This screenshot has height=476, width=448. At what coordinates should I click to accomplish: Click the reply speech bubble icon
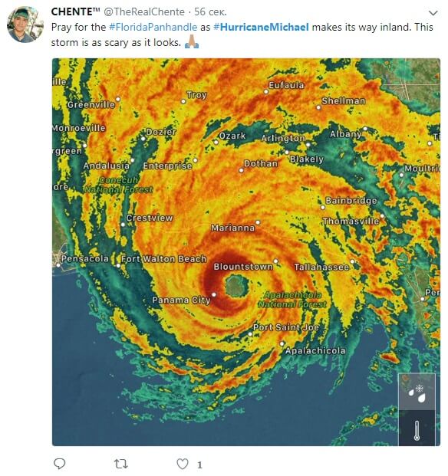click(60, 464)
